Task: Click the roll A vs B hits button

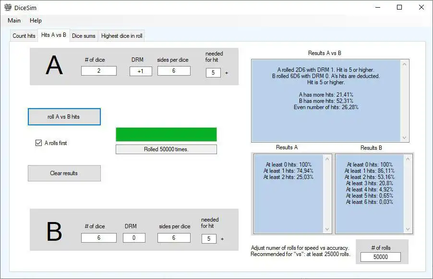Action: coord(64,117)
